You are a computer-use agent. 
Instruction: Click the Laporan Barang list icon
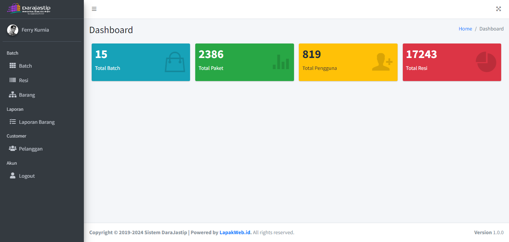[x=13, y=122]
